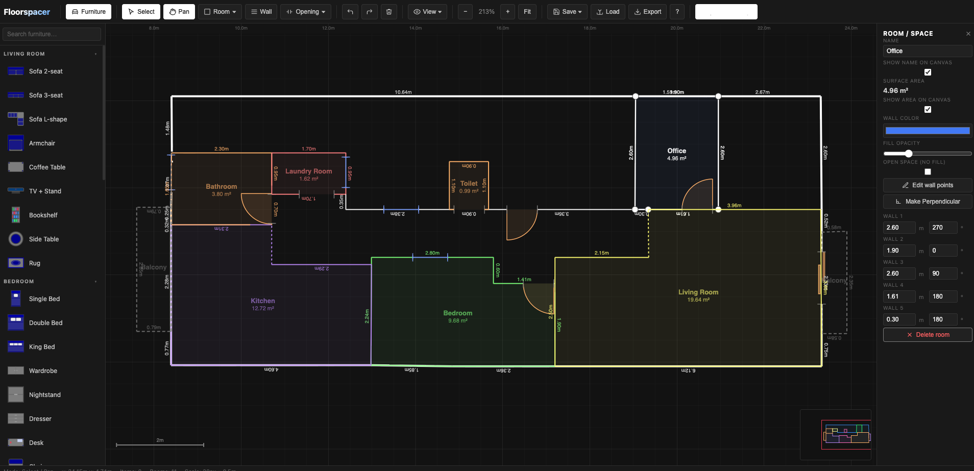The image size is (974, 471).
Task: Pick the Desk furniture icon
Action: point(16,442)
